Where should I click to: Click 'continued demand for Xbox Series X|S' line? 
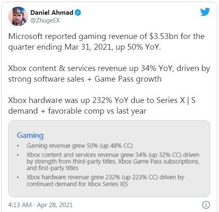[77, 184]
